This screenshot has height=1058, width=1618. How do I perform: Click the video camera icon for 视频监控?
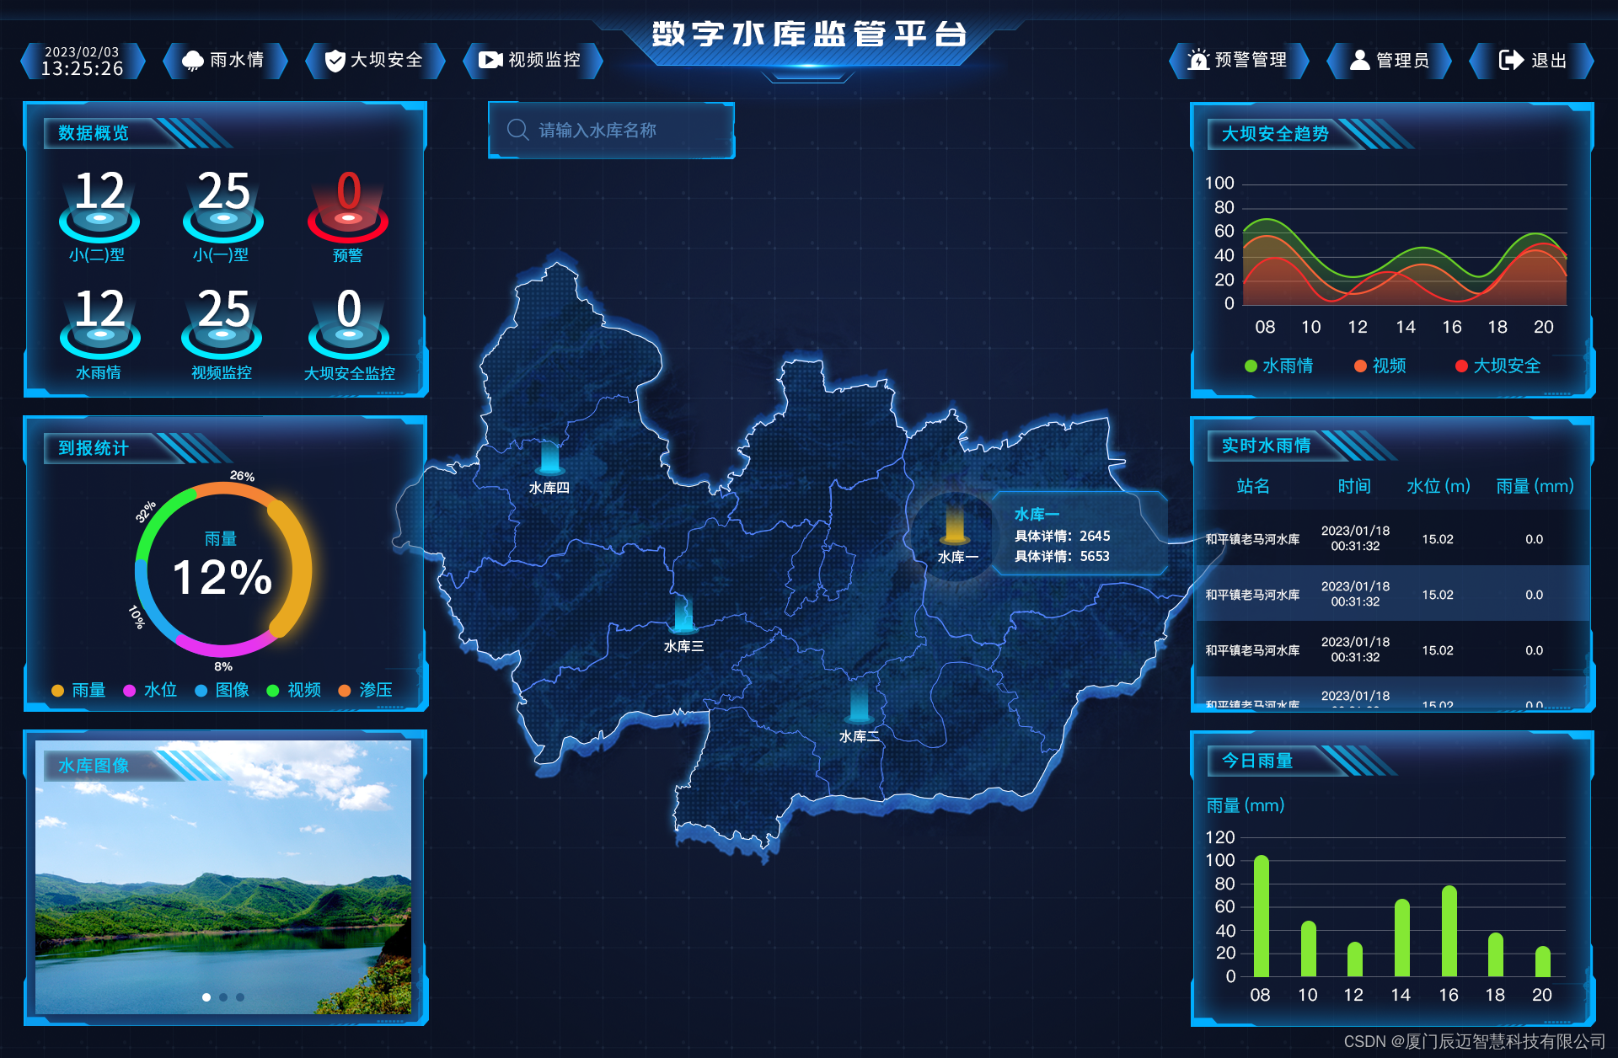point(490,60)
